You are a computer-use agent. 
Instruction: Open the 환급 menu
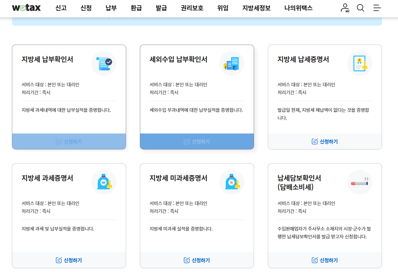tap(136, 8)
